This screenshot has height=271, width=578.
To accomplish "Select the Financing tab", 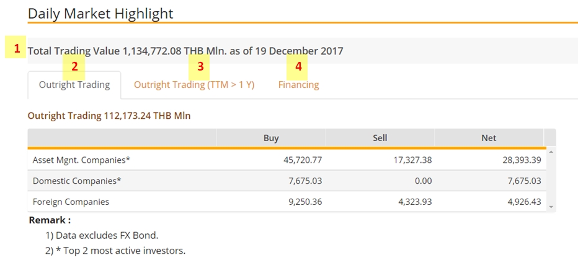I will [298, 85].
